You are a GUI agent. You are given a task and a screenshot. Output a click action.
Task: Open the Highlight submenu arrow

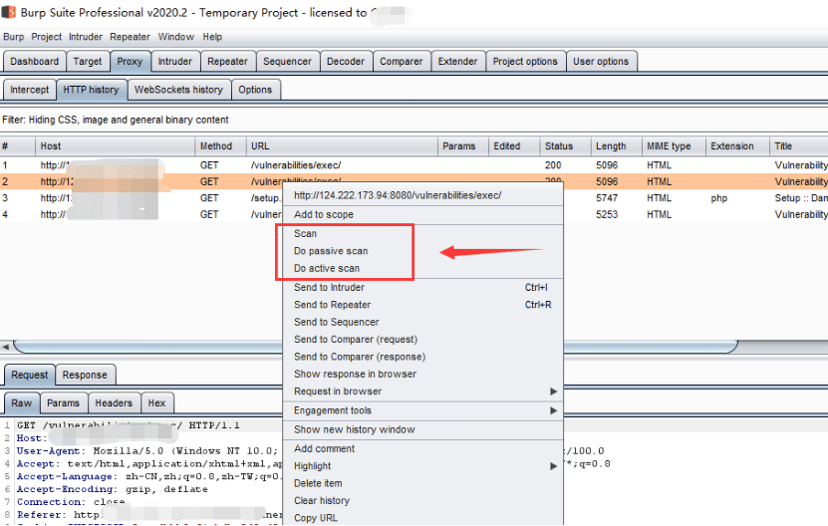(553, 466)
